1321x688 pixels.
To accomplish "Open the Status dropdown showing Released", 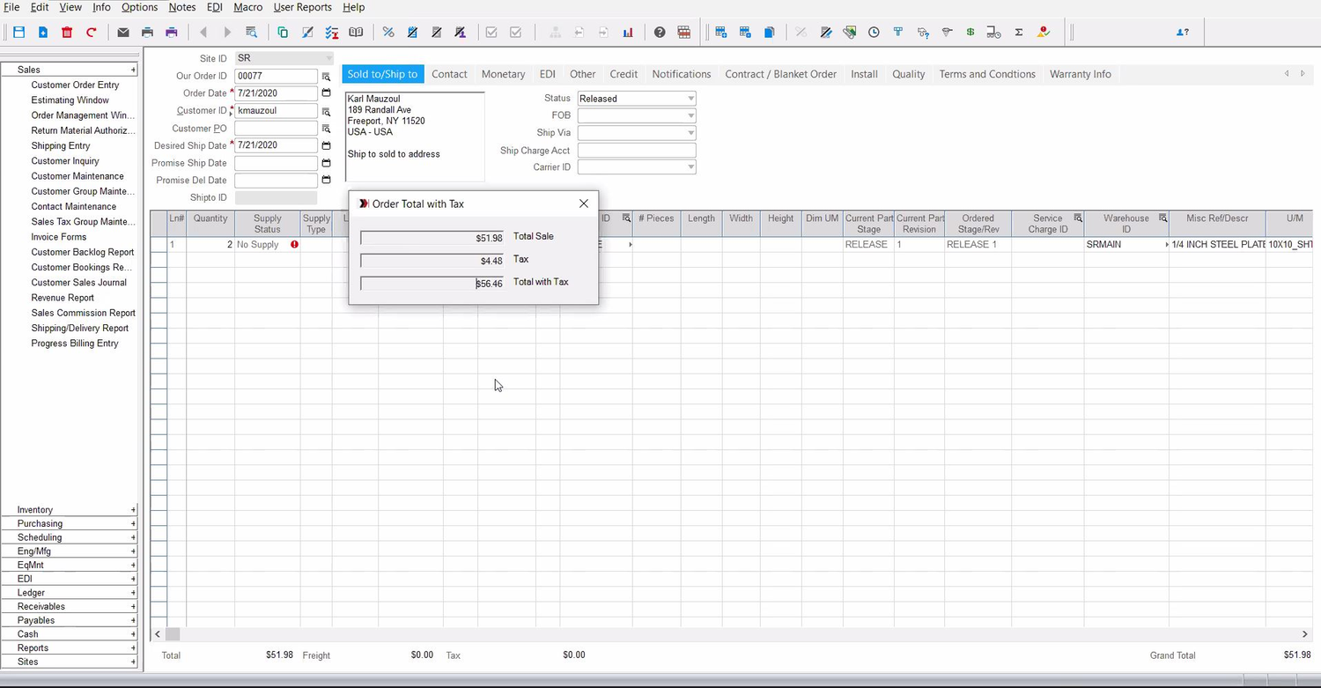I will point(690,98).
